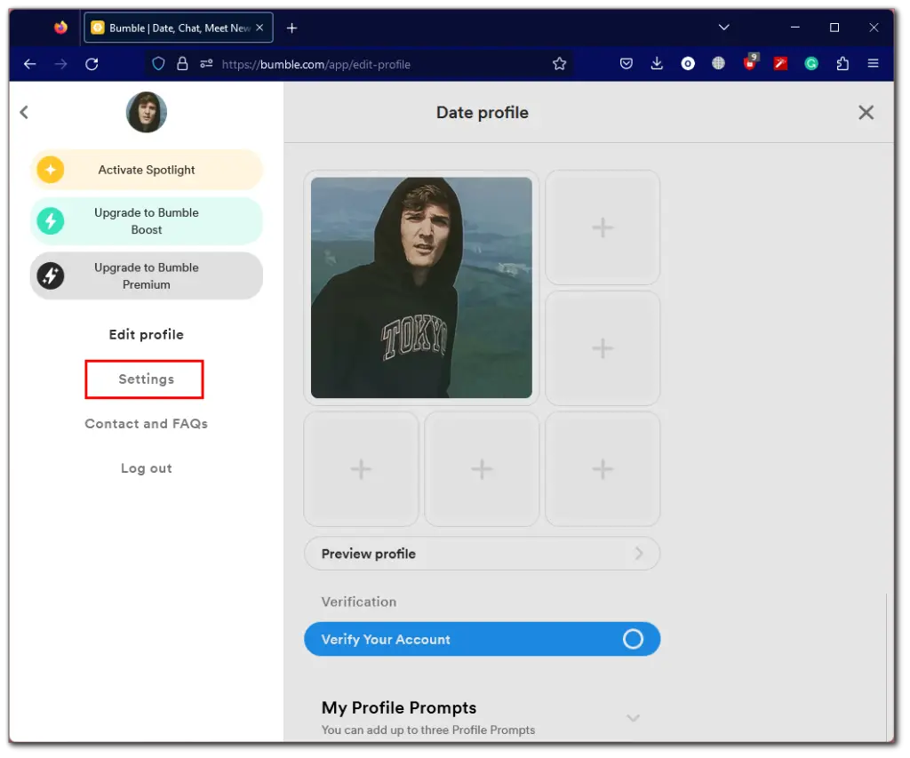Click the tracking protection shield icon
This screenshot has height=758, width=910.
tap(161, 63)
